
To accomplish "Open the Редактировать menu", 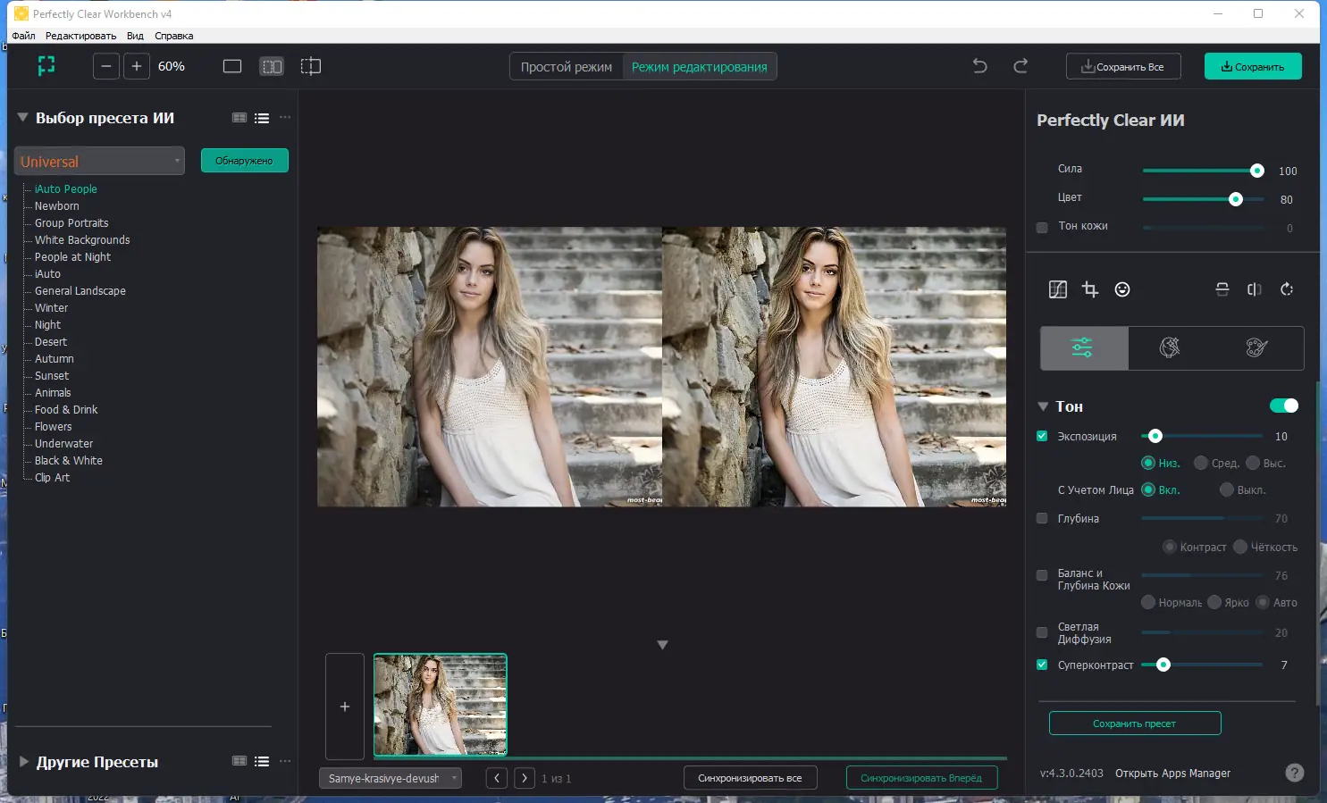I will (80, 36).
